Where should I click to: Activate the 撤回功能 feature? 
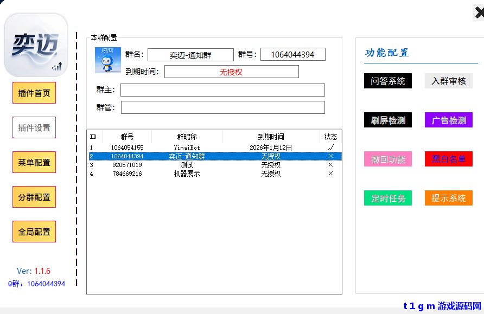387,159
